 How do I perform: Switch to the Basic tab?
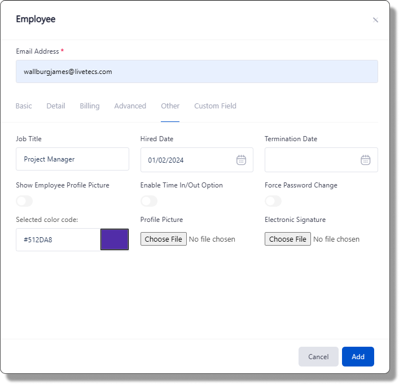(24, 106)
